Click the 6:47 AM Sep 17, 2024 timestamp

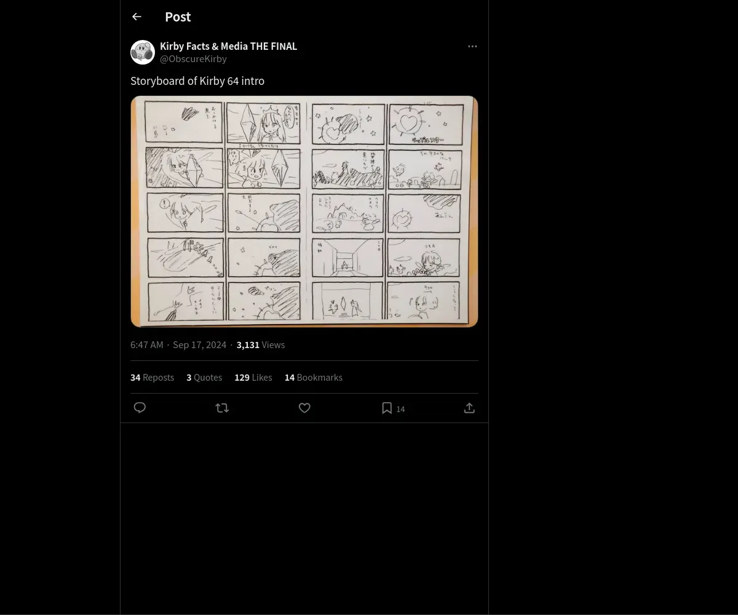[x=178, y=344]
